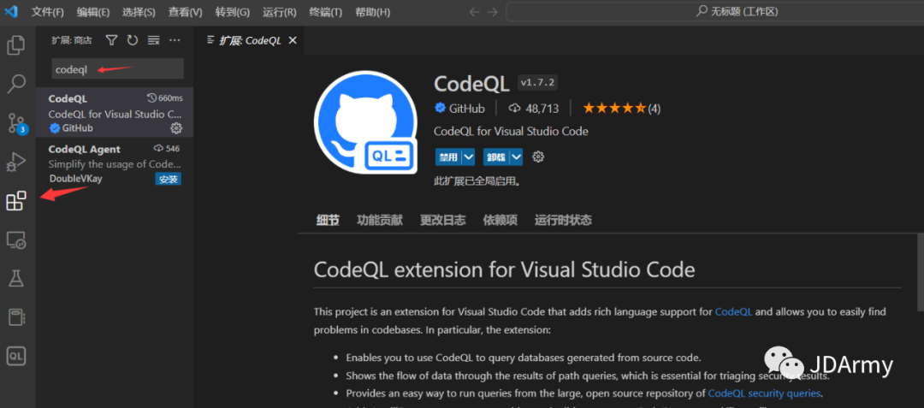The image size is (924, 408).
Task: Open the Extensions view icon
Action: pos(16,201)
